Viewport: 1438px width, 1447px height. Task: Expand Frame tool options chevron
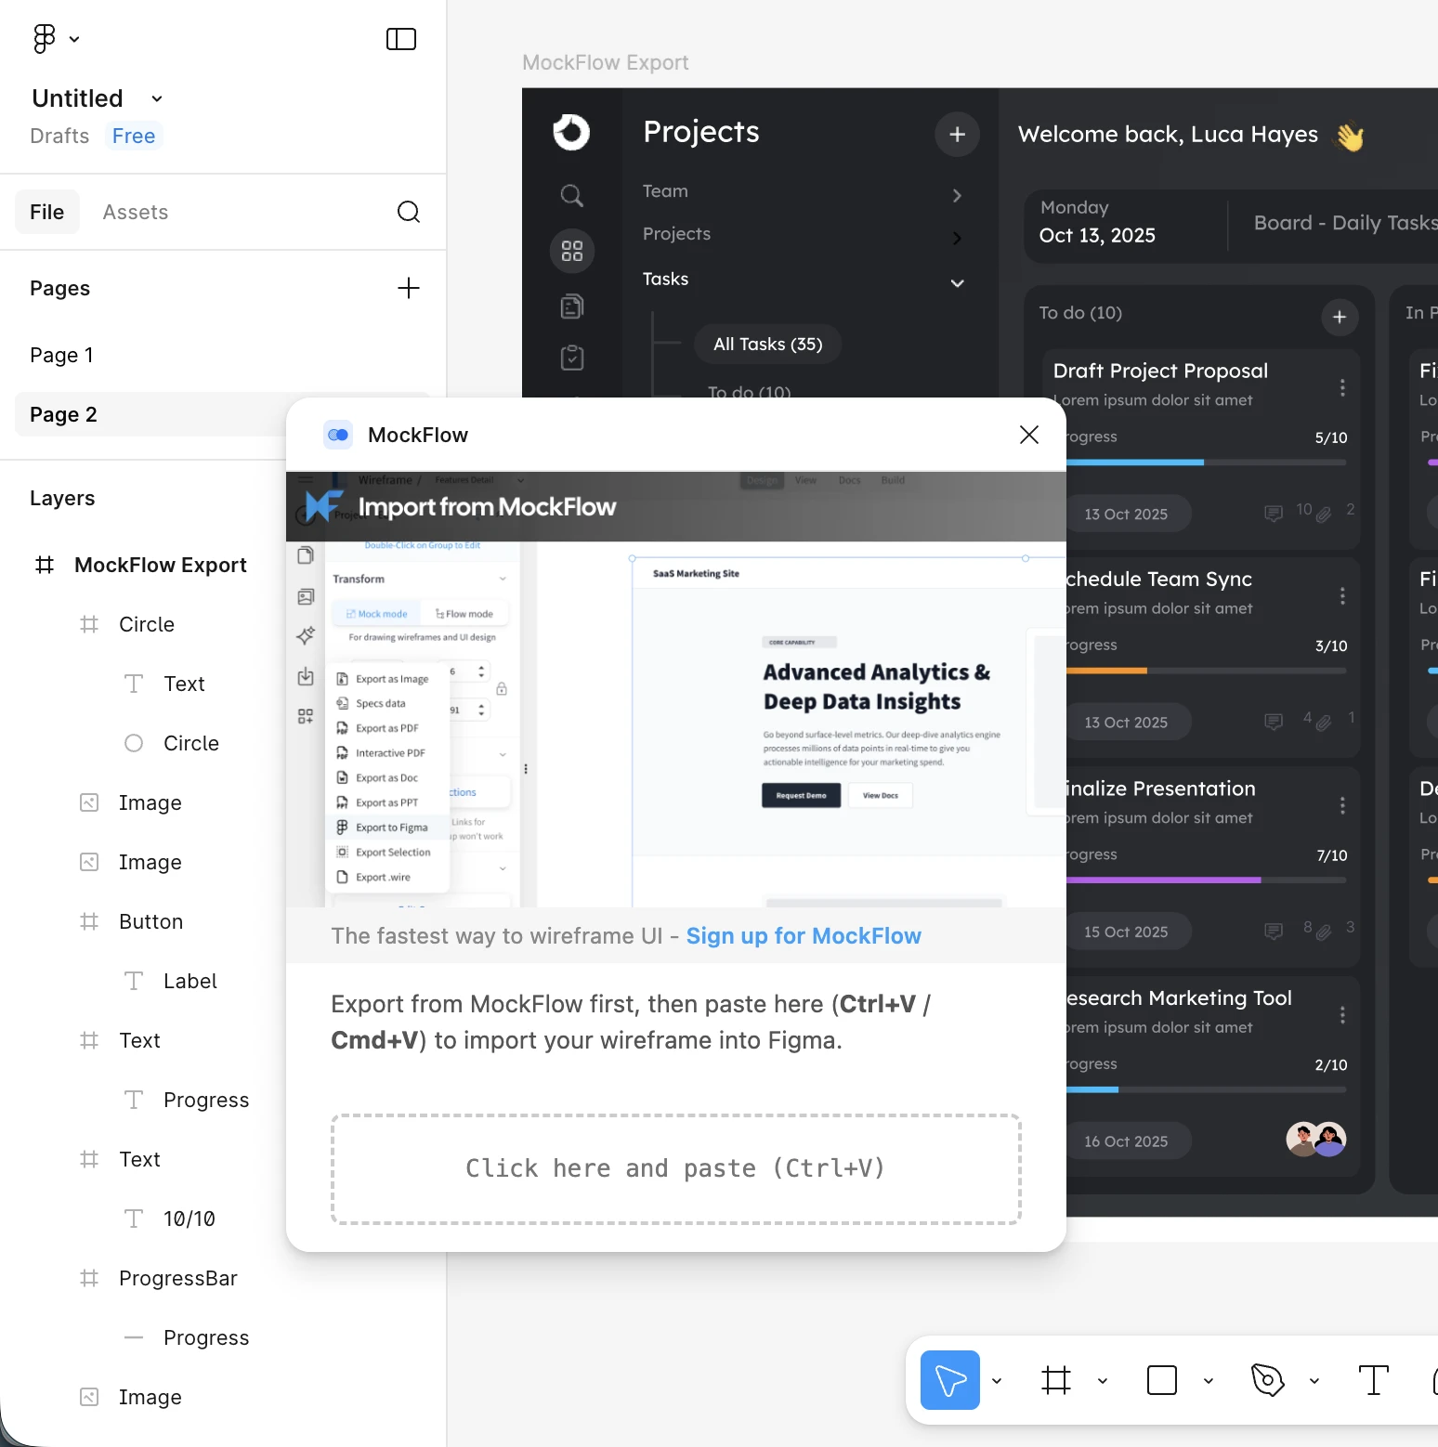(x=1103, y=1381)
